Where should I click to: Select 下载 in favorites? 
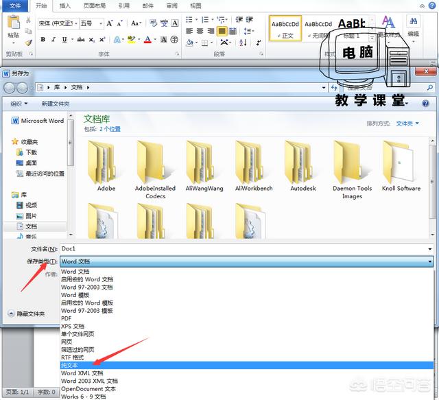[27, 152]
